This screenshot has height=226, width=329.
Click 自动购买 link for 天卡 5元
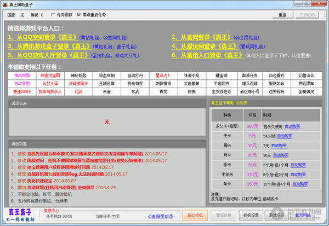pyautogui.click(x=285, y=136)
